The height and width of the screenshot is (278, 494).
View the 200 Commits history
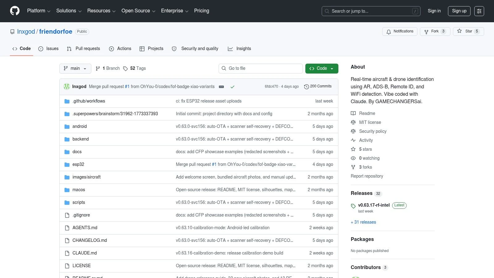tap(318, 86)
